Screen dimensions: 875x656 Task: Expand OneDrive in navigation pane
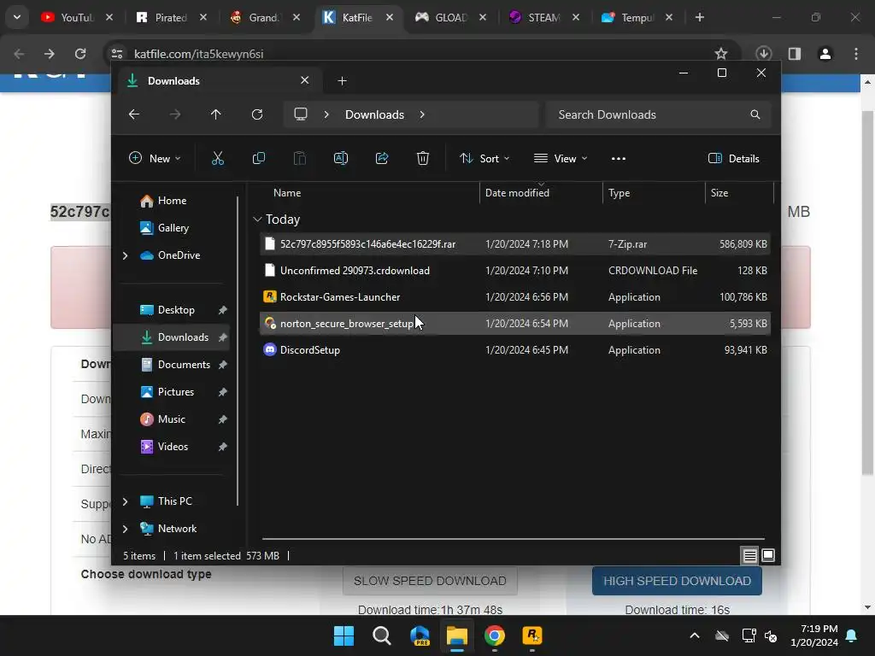click(125, 255)
